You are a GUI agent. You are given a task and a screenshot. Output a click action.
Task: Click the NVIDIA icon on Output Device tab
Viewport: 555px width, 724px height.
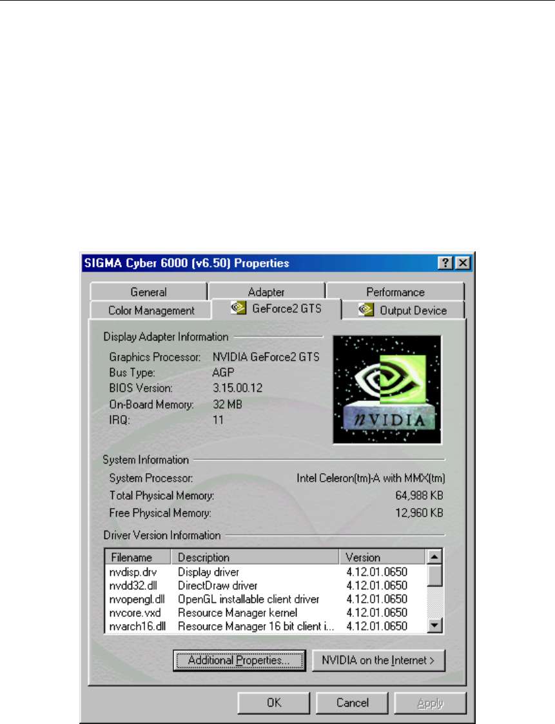point(365,309)
